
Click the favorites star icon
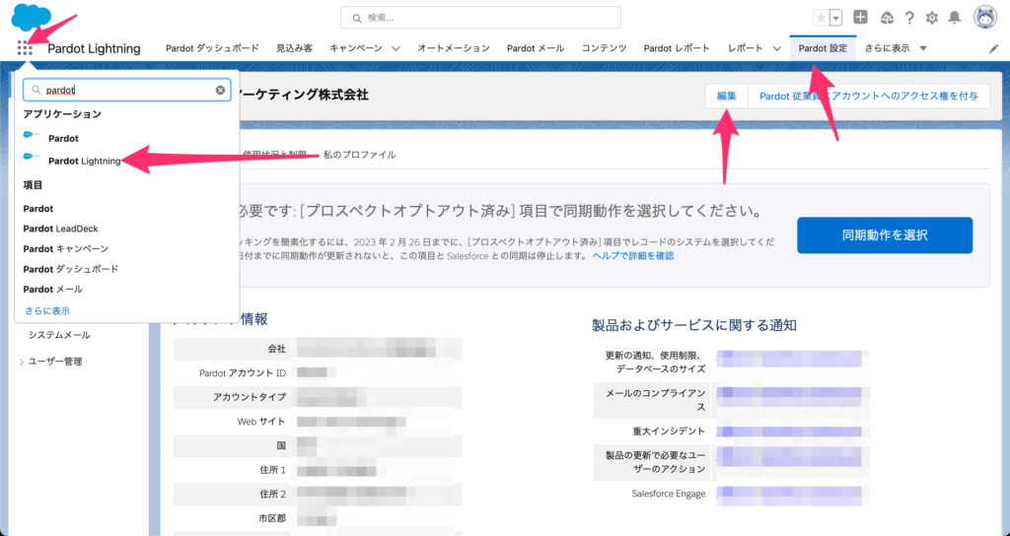pos(821,18)
